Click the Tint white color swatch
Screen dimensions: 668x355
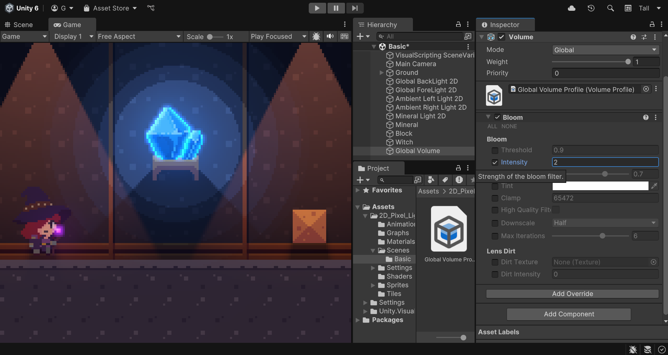click(x=600, y=186)
